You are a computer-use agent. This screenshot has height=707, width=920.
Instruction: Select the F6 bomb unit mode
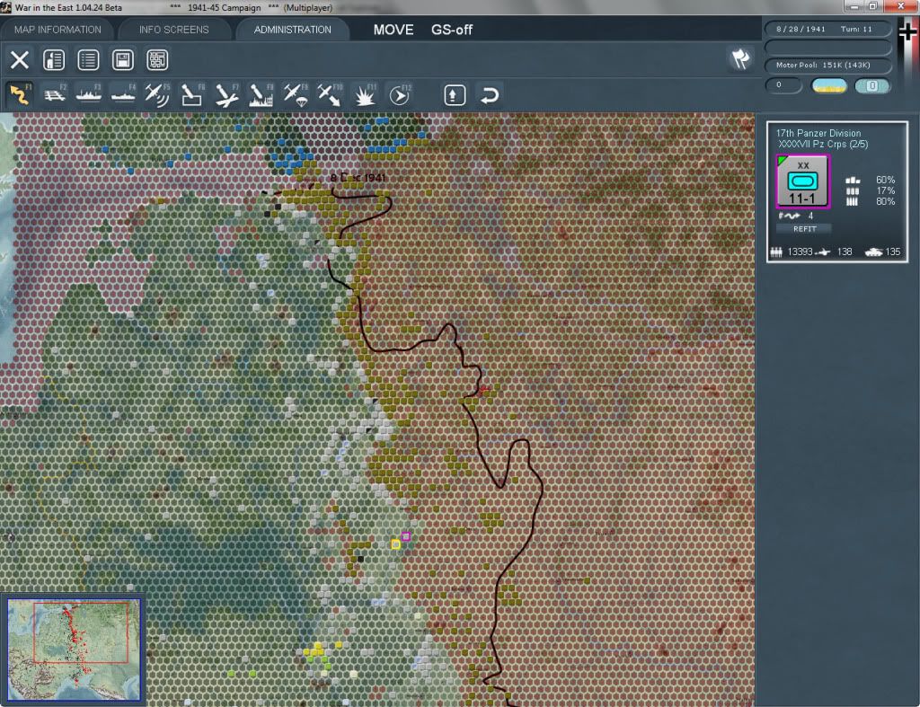(192, 95)
